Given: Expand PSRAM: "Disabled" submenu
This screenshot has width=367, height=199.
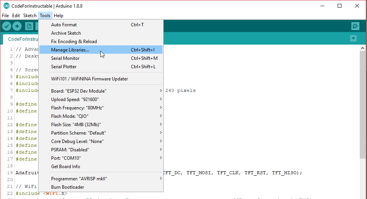Looking at the screenshot, I should coord(101,150).
